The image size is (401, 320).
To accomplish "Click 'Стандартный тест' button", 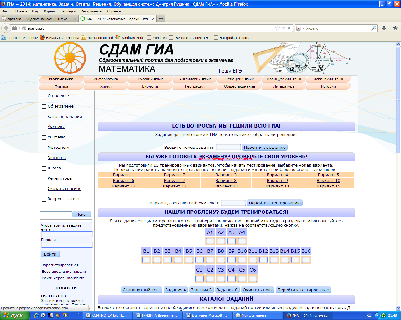I will (142, 290).
